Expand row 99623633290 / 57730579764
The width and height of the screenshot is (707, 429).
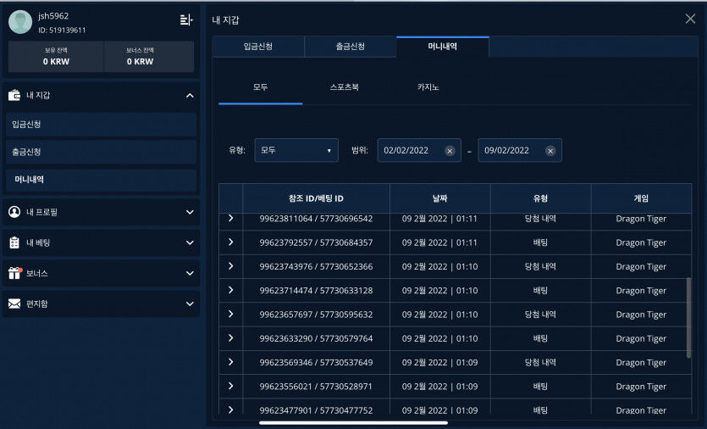tap(231, 337)
